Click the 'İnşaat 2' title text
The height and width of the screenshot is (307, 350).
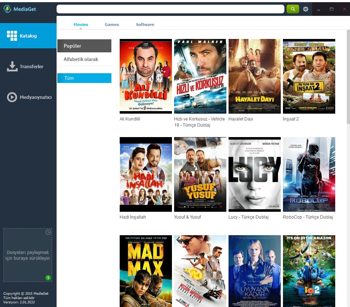(x=291, y=119)
